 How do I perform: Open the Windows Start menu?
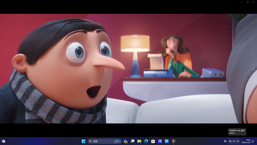point(84,141)
